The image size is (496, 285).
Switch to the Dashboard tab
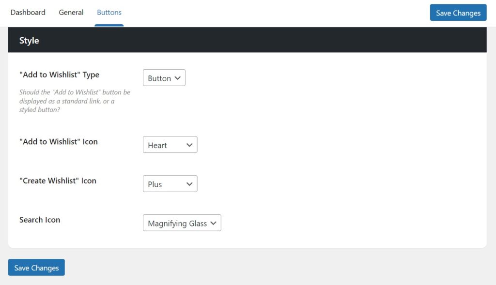pos(28,13)
